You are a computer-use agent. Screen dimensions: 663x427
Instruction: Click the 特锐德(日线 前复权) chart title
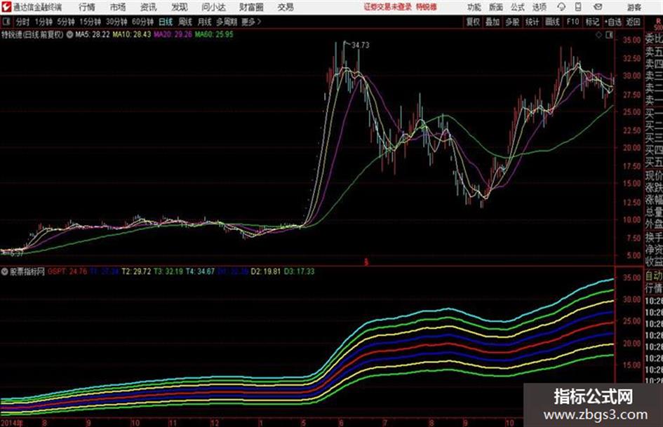[x=32, y=34]
